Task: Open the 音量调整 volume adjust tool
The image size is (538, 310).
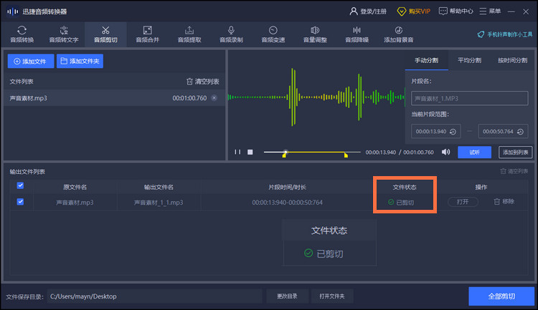Action: click(x=315, y=34)
